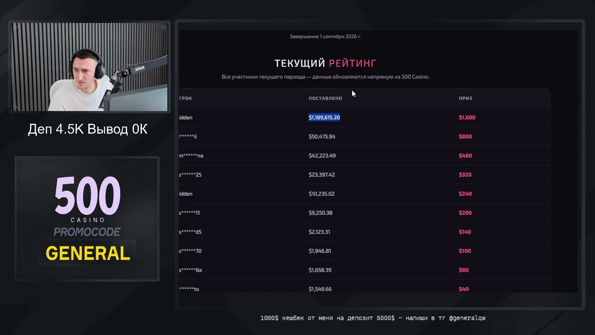Image resolution: width=595 pixels, height=335 pixels.
Task: Click the $1,946.81 wager amount
Action: coord(320,251)
